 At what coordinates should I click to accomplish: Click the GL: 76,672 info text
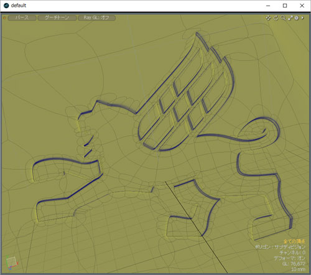(294, 264)
